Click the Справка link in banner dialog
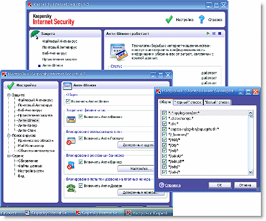Screen dimensions: 266x221 (173, 185)
